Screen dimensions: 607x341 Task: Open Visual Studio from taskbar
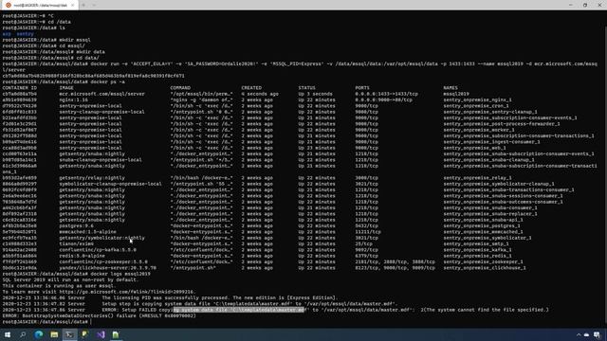(101, 334)
